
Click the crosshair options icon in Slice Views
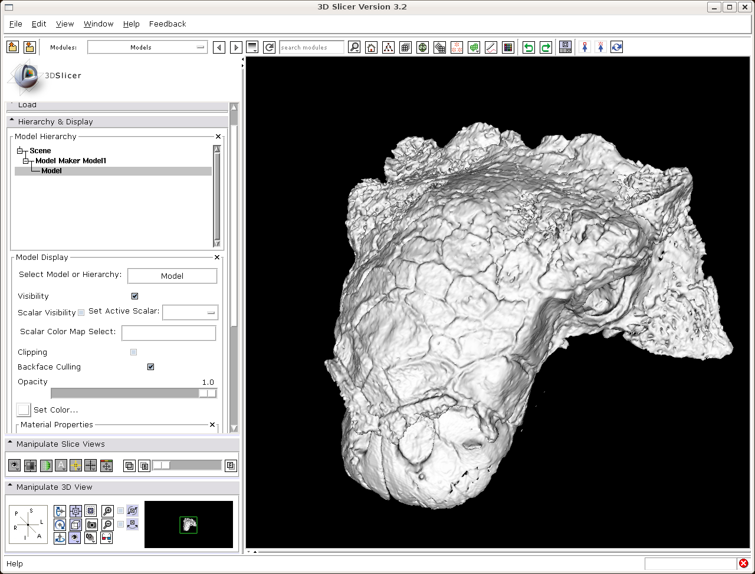[x=75, y=466]
